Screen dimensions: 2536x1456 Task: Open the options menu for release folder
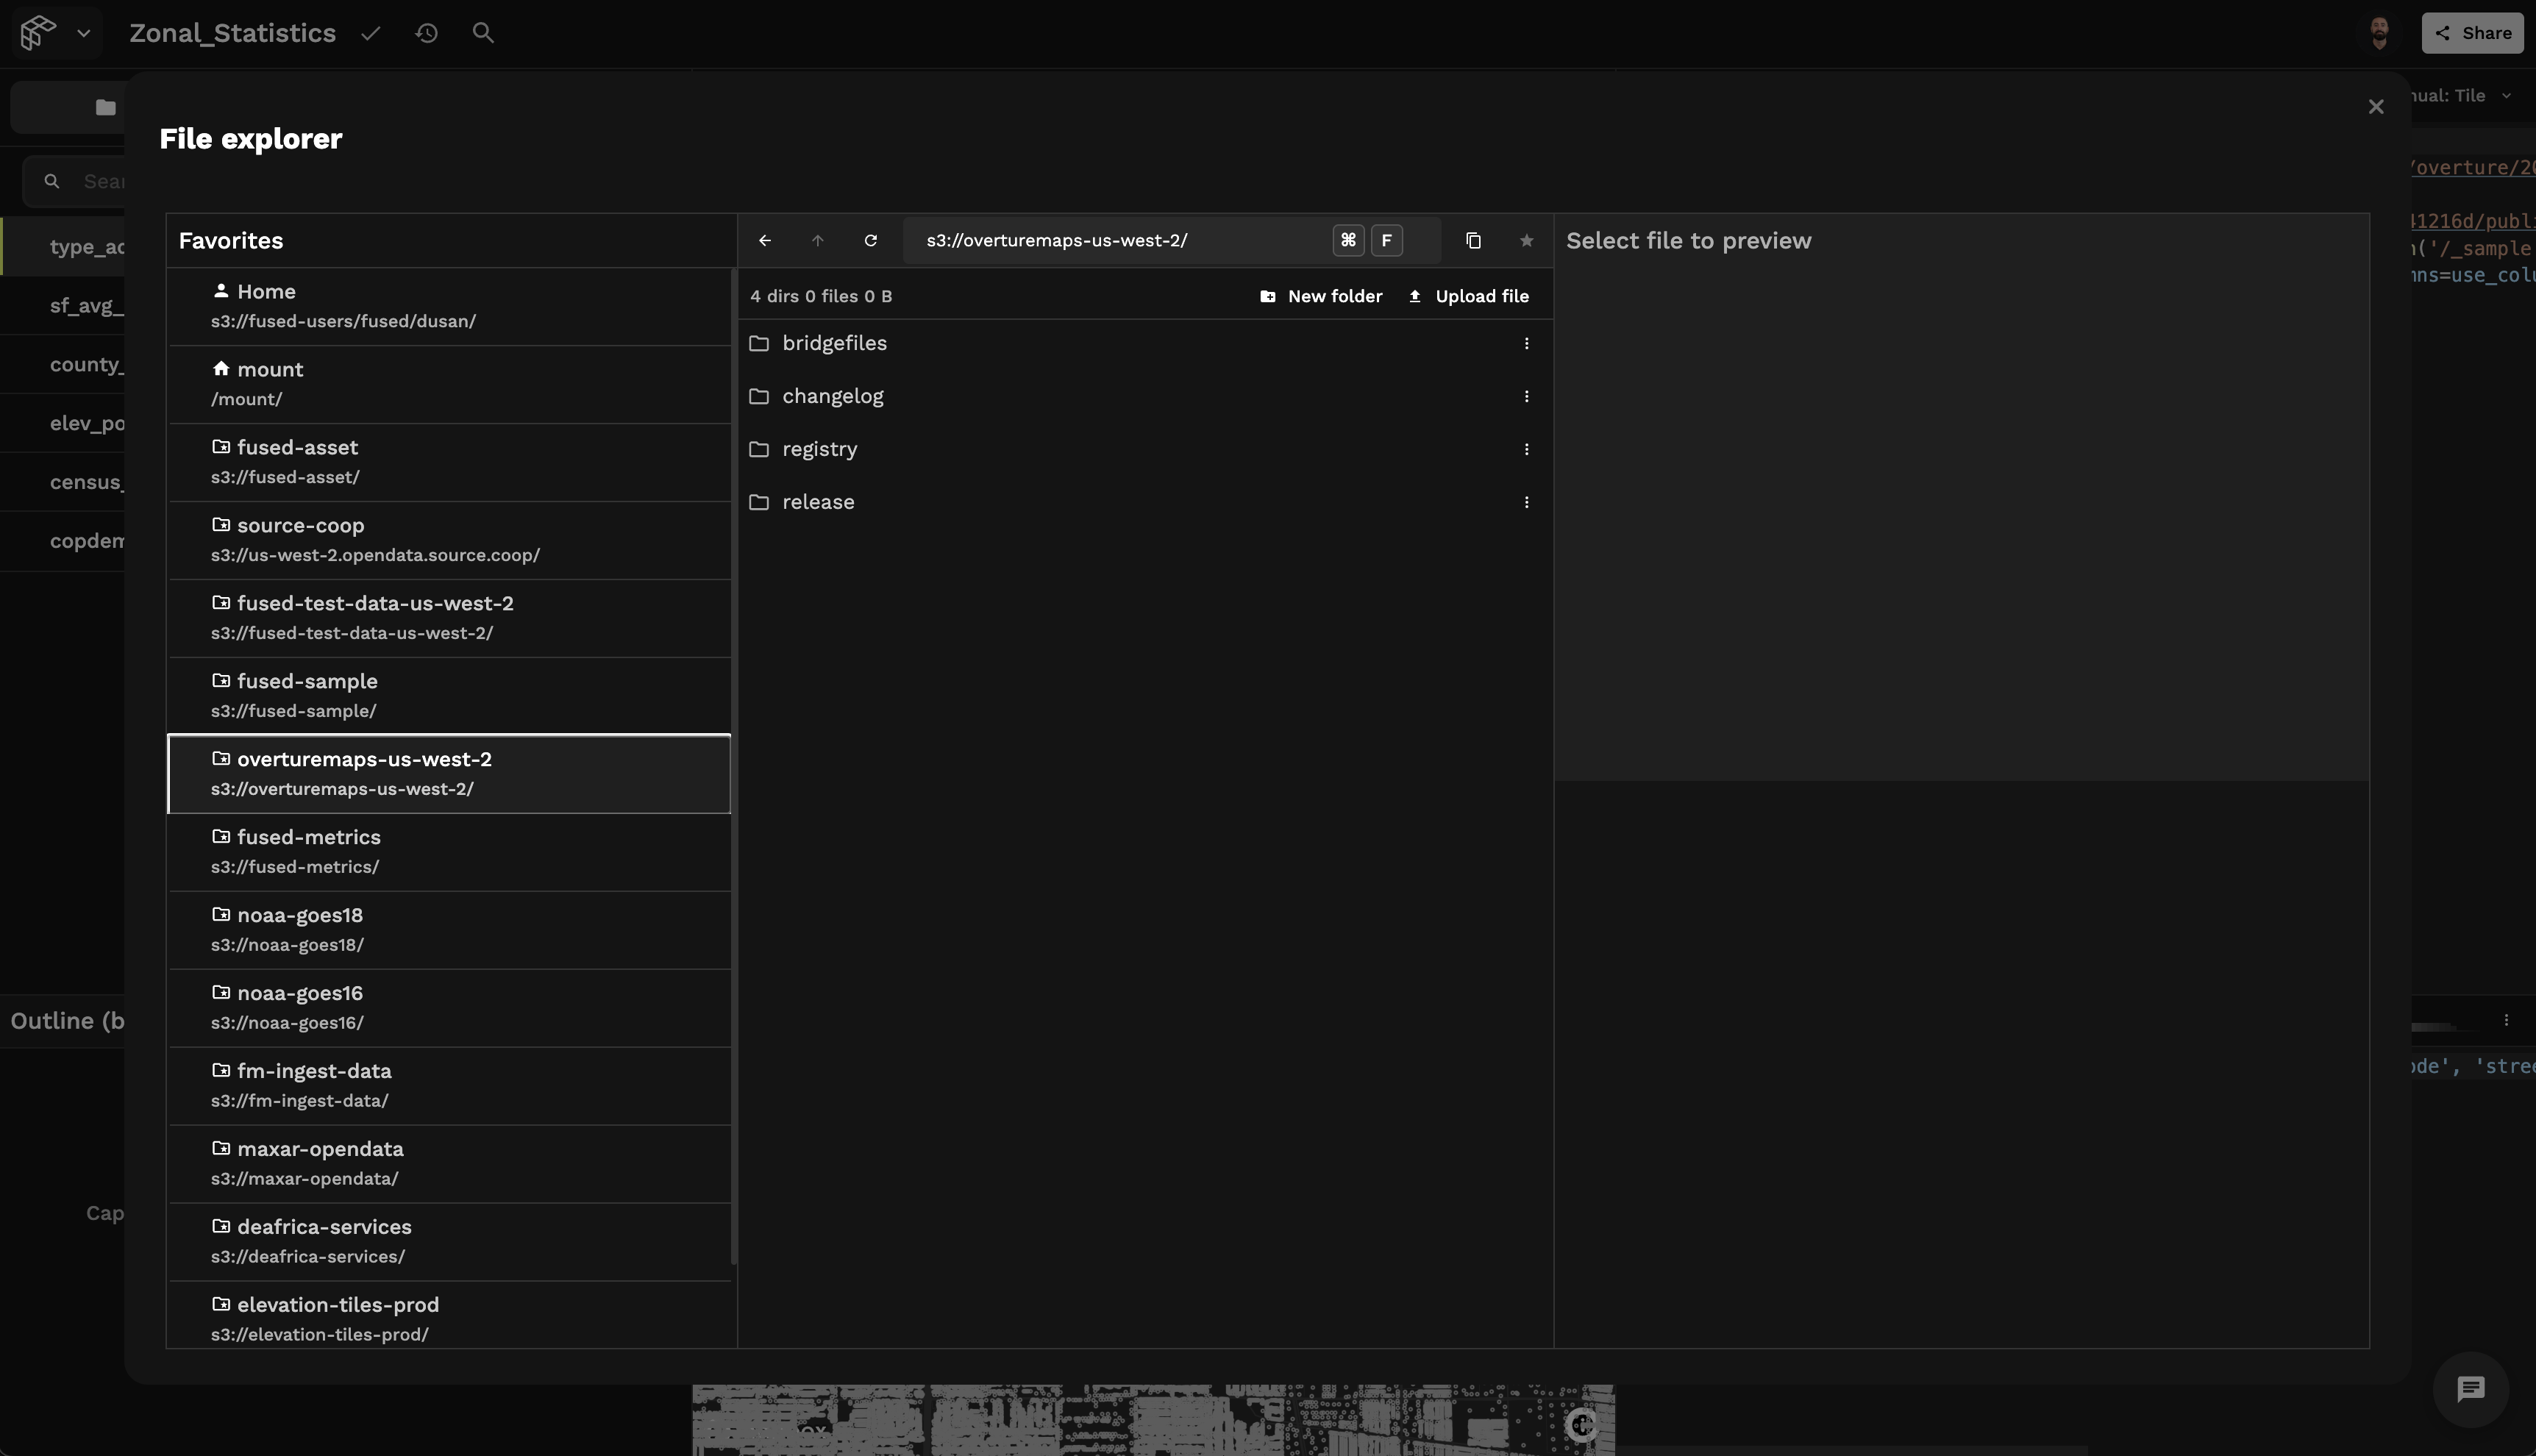tap(1527, 502)
